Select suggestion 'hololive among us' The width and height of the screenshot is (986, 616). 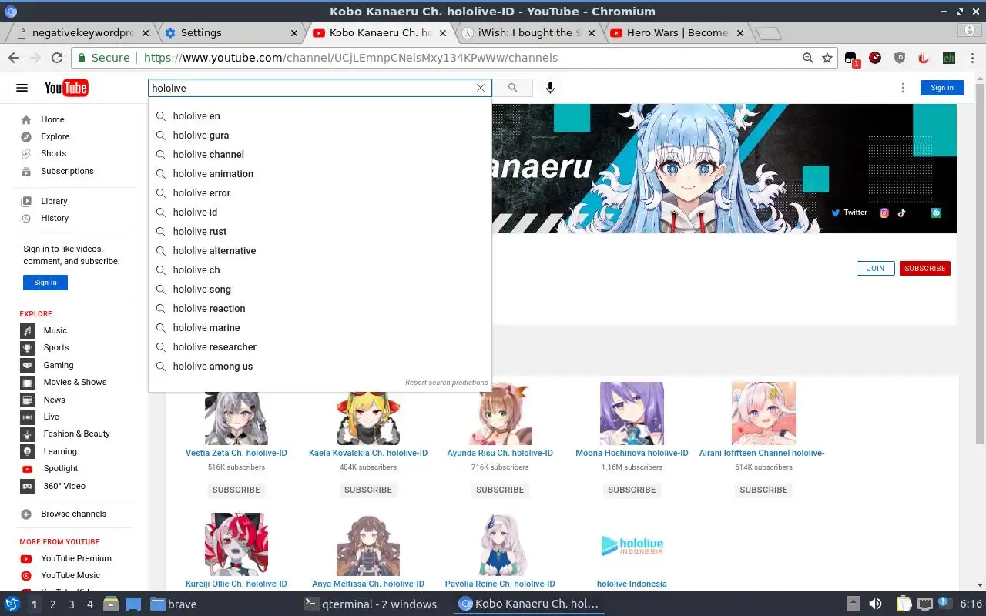pyautogui.click(x=320, y=366)
